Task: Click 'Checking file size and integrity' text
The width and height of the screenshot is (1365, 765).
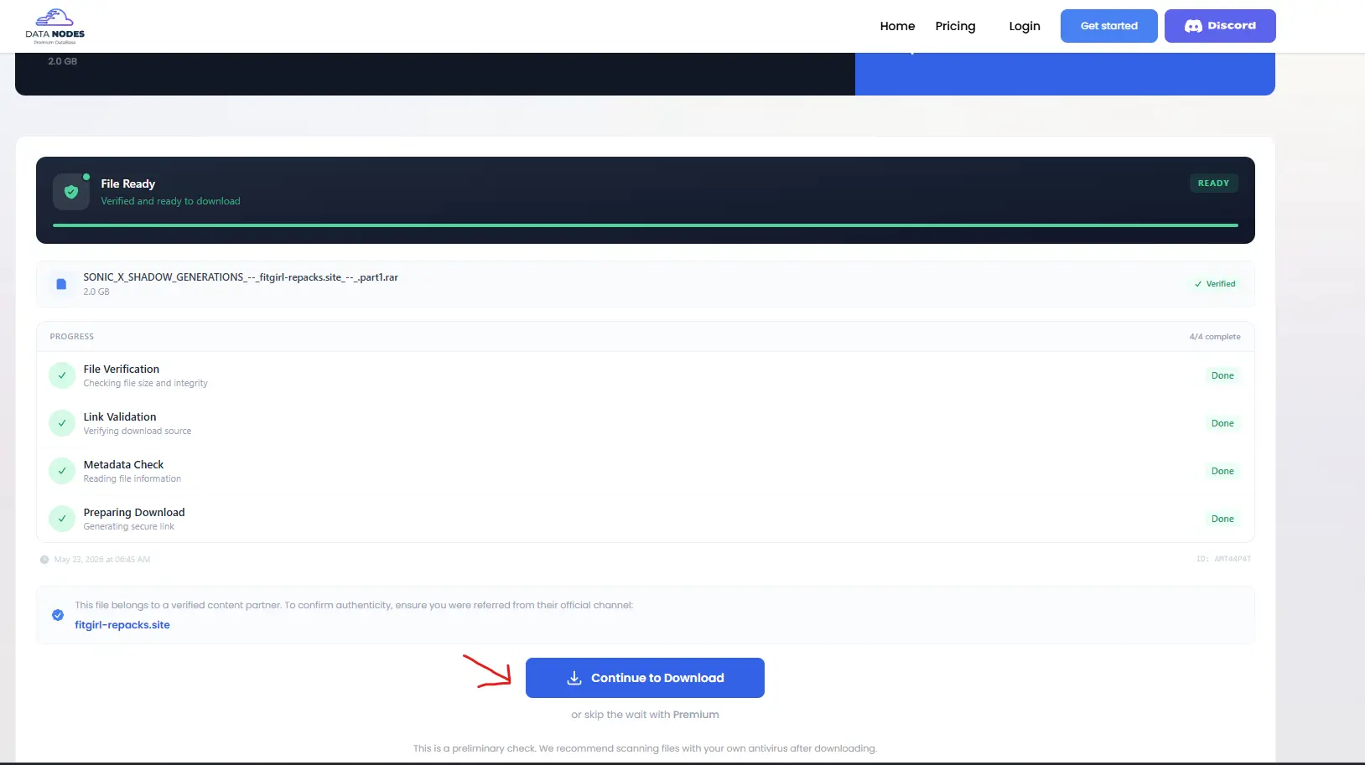Action: tap(146, 384)
